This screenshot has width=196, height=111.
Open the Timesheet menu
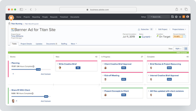point(64,17)
